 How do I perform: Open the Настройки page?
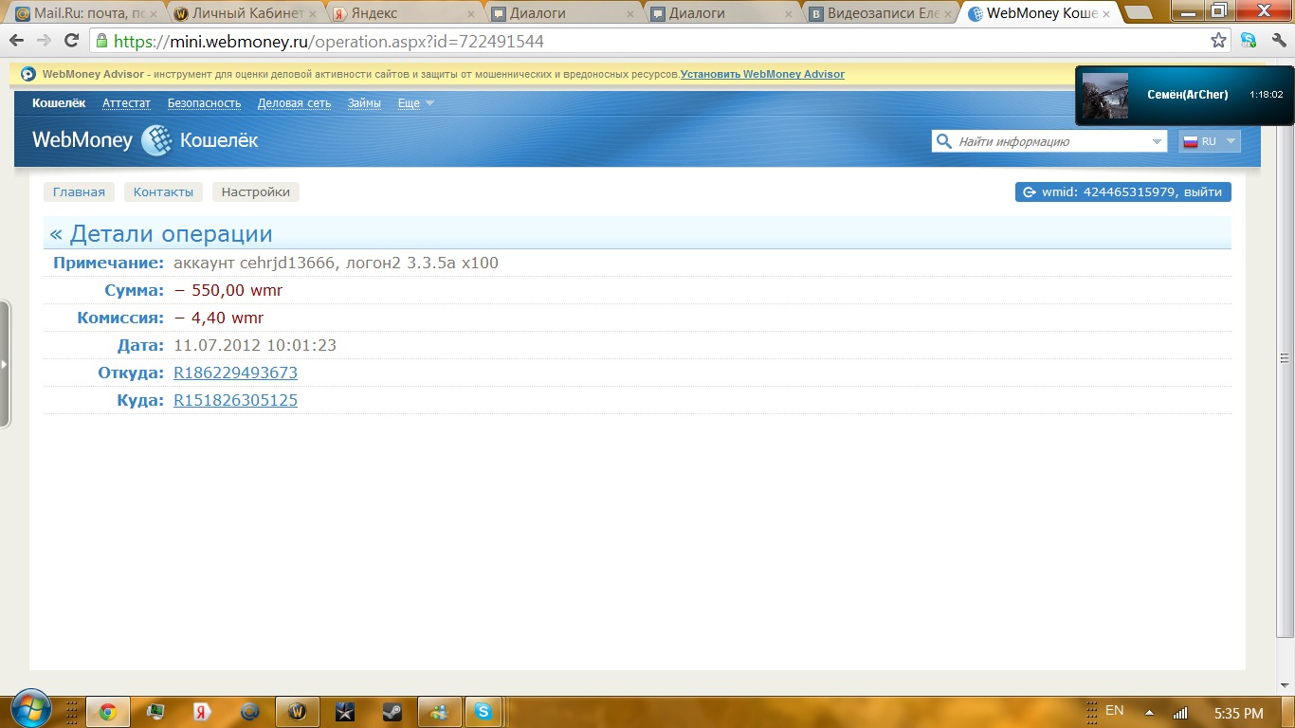tap(256, 191)
